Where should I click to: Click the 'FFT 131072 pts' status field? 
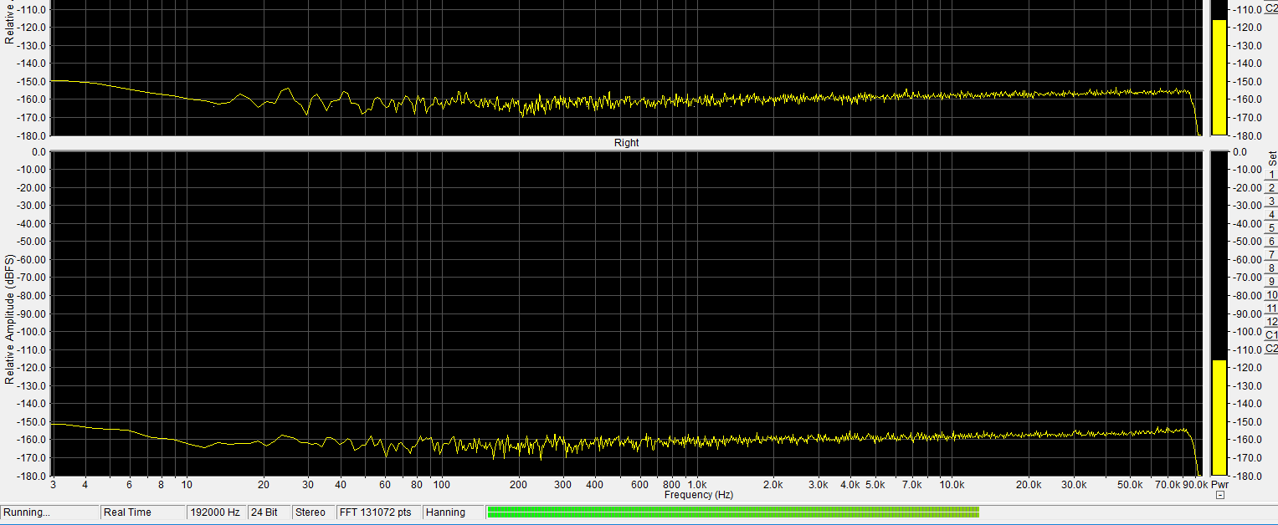[378, 512]
